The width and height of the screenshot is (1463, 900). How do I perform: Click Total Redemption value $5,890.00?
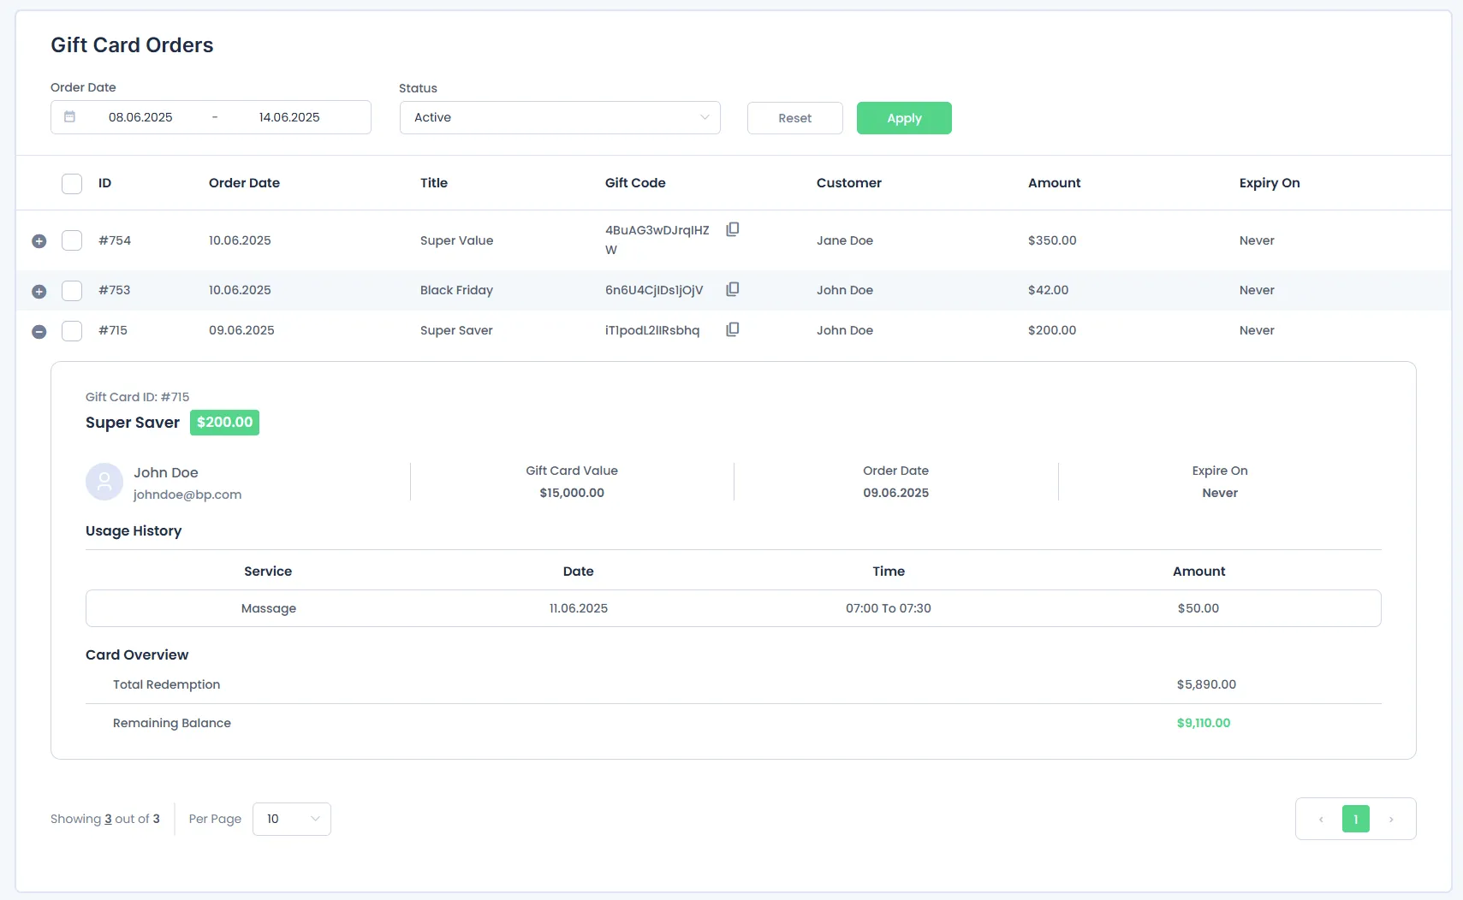click(1206, 684)
